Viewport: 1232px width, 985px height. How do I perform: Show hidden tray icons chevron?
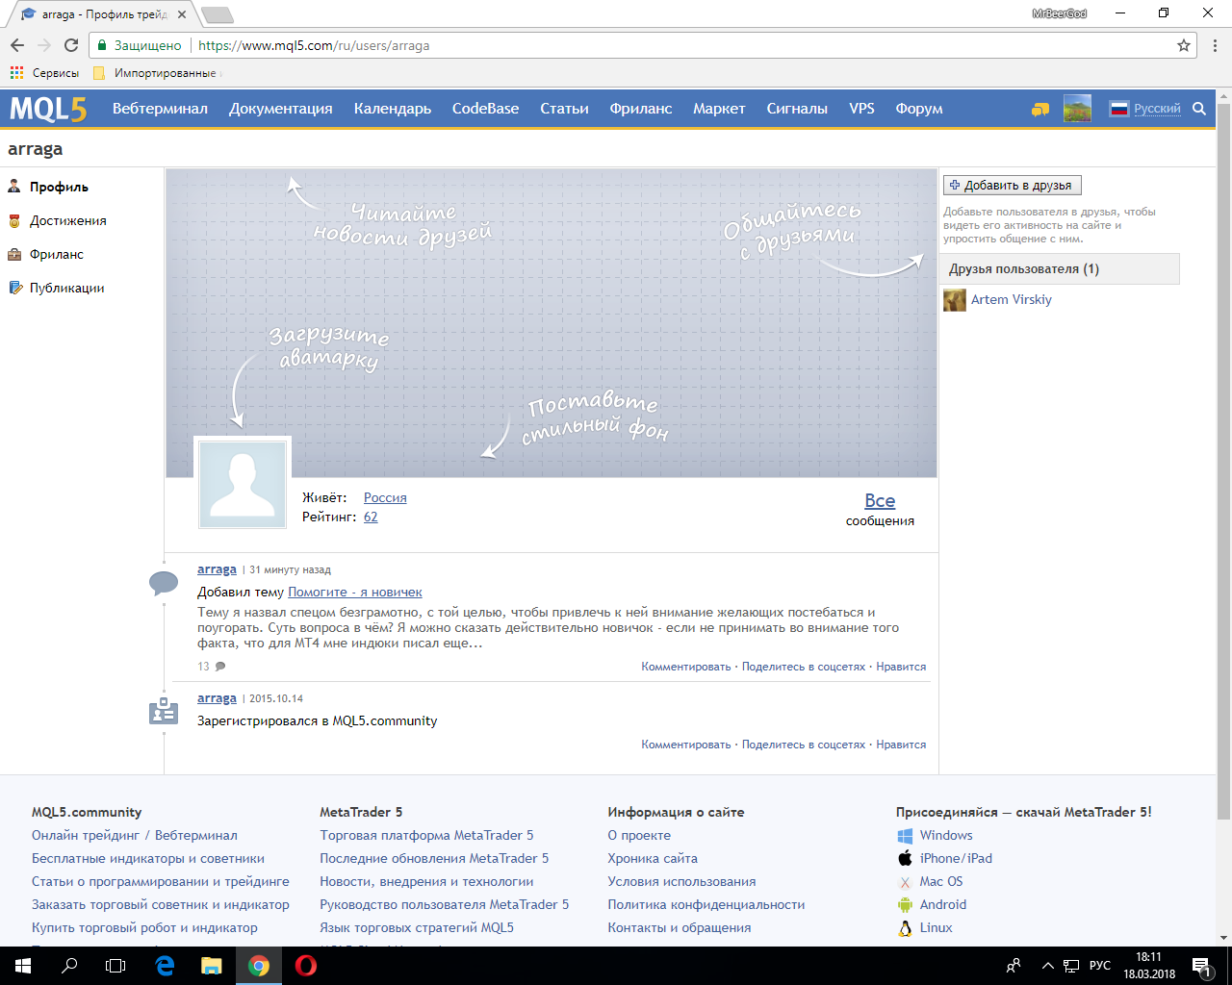pos(1047,966)
